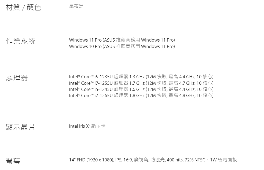The width and height of the screenshot is (264, 170).
Task: Click the 作業系統 section label
Action: pyautogui.click(x=21, y=41)
